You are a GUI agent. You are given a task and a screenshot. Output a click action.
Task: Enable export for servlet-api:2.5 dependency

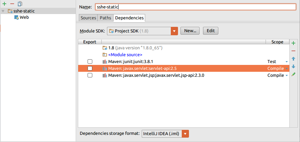[x=90, y=68]
